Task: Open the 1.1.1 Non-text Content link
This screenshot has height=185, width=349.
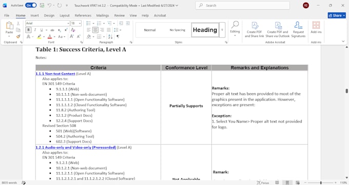Action: (55, 74)
